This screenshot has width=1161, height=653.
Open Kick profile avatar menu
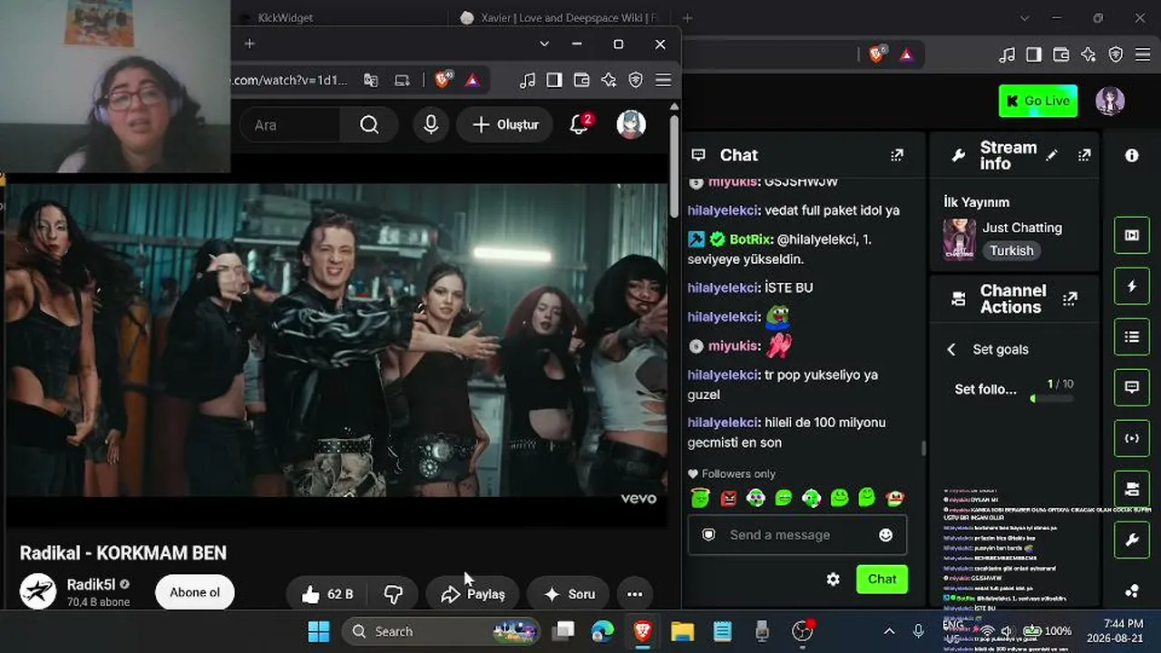[1110, 101]
